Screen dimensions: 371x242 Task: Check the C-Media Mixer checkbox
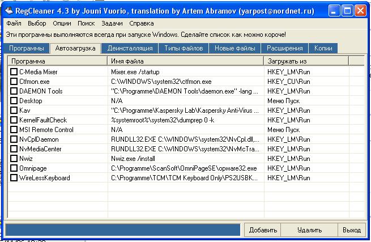coord(14,71)
